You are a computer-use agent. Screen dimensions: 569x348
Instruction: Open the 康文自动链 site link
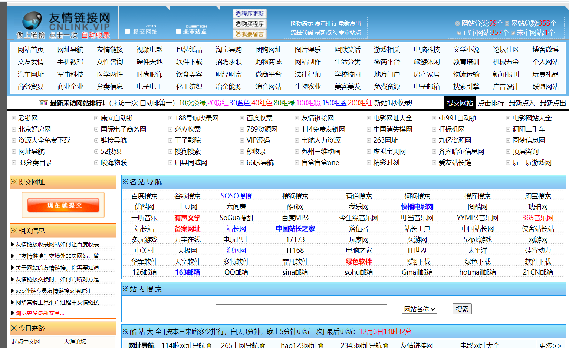click(x=117, y=118)
